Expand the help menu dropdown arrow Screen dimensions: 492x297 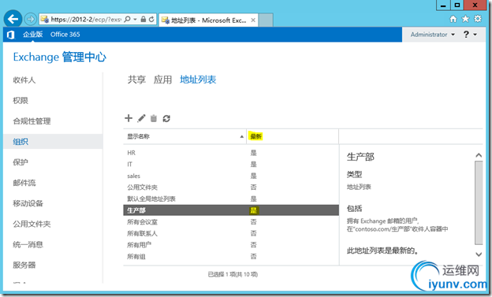tap(475, 35)
